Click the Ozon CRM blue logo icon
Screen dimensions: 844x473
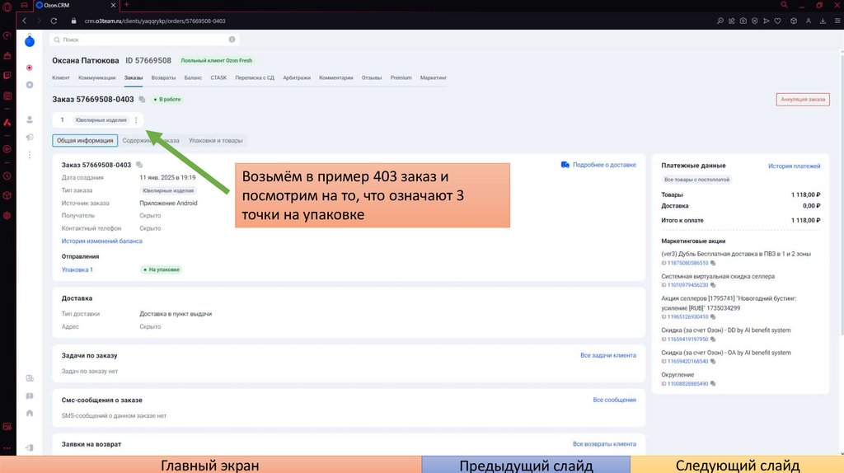30,40
